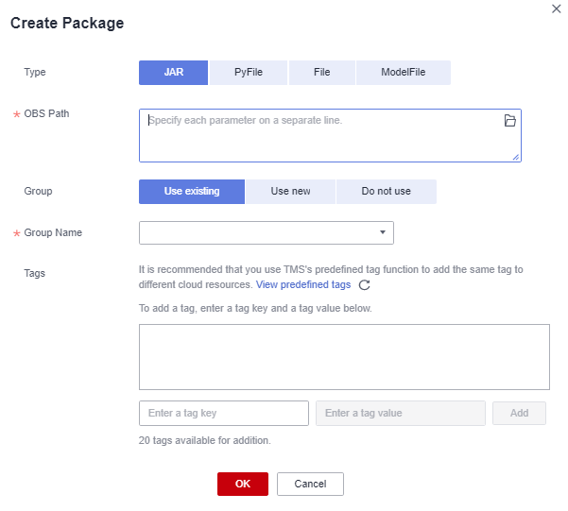Viewport: 568px width, 511px height.
Task: Choose the File package type
Action: (321, 73)
